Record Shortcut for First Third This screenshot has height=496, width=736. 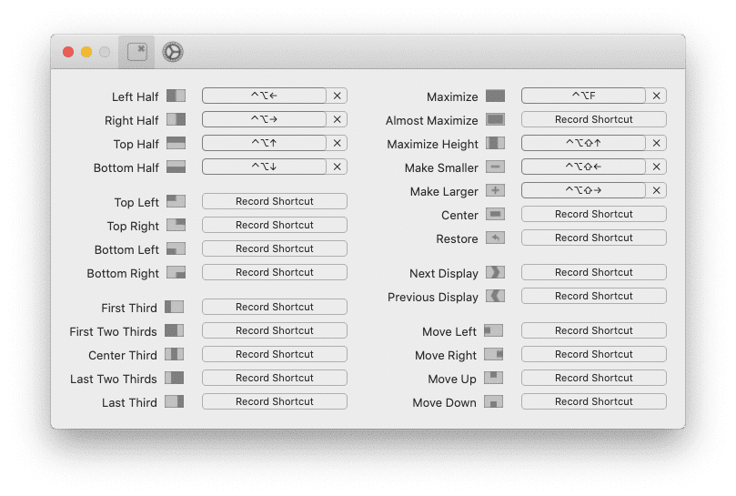(x=275, y=307)
